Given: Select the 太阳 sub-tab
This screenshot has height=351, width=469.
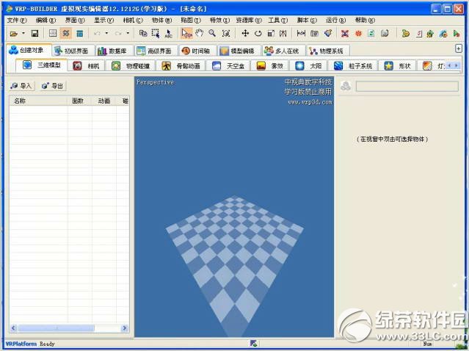Looking at the screenshot, I should pyautogui.click(x=309, y=65).
